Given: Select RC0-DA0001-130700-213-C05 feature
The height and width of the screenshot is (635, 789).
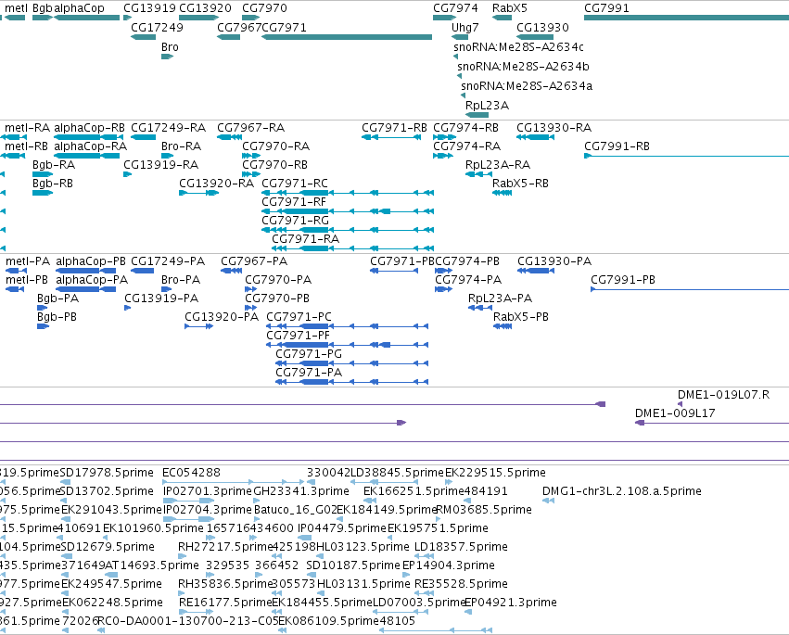Looking at the screenshot, I should [187, 621].
